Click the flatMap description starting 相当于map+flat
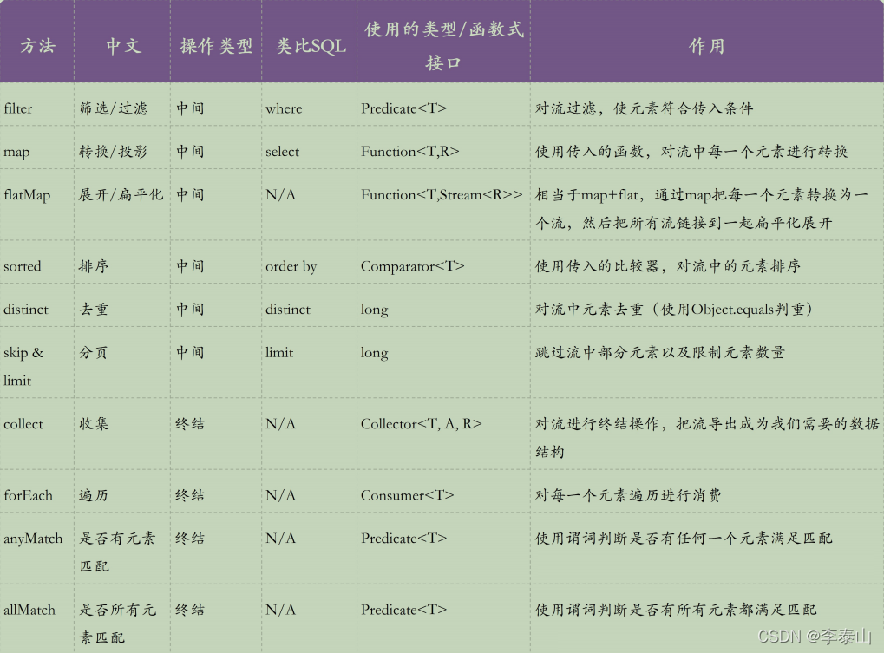884x653 pixels. (x=701, y=209)
